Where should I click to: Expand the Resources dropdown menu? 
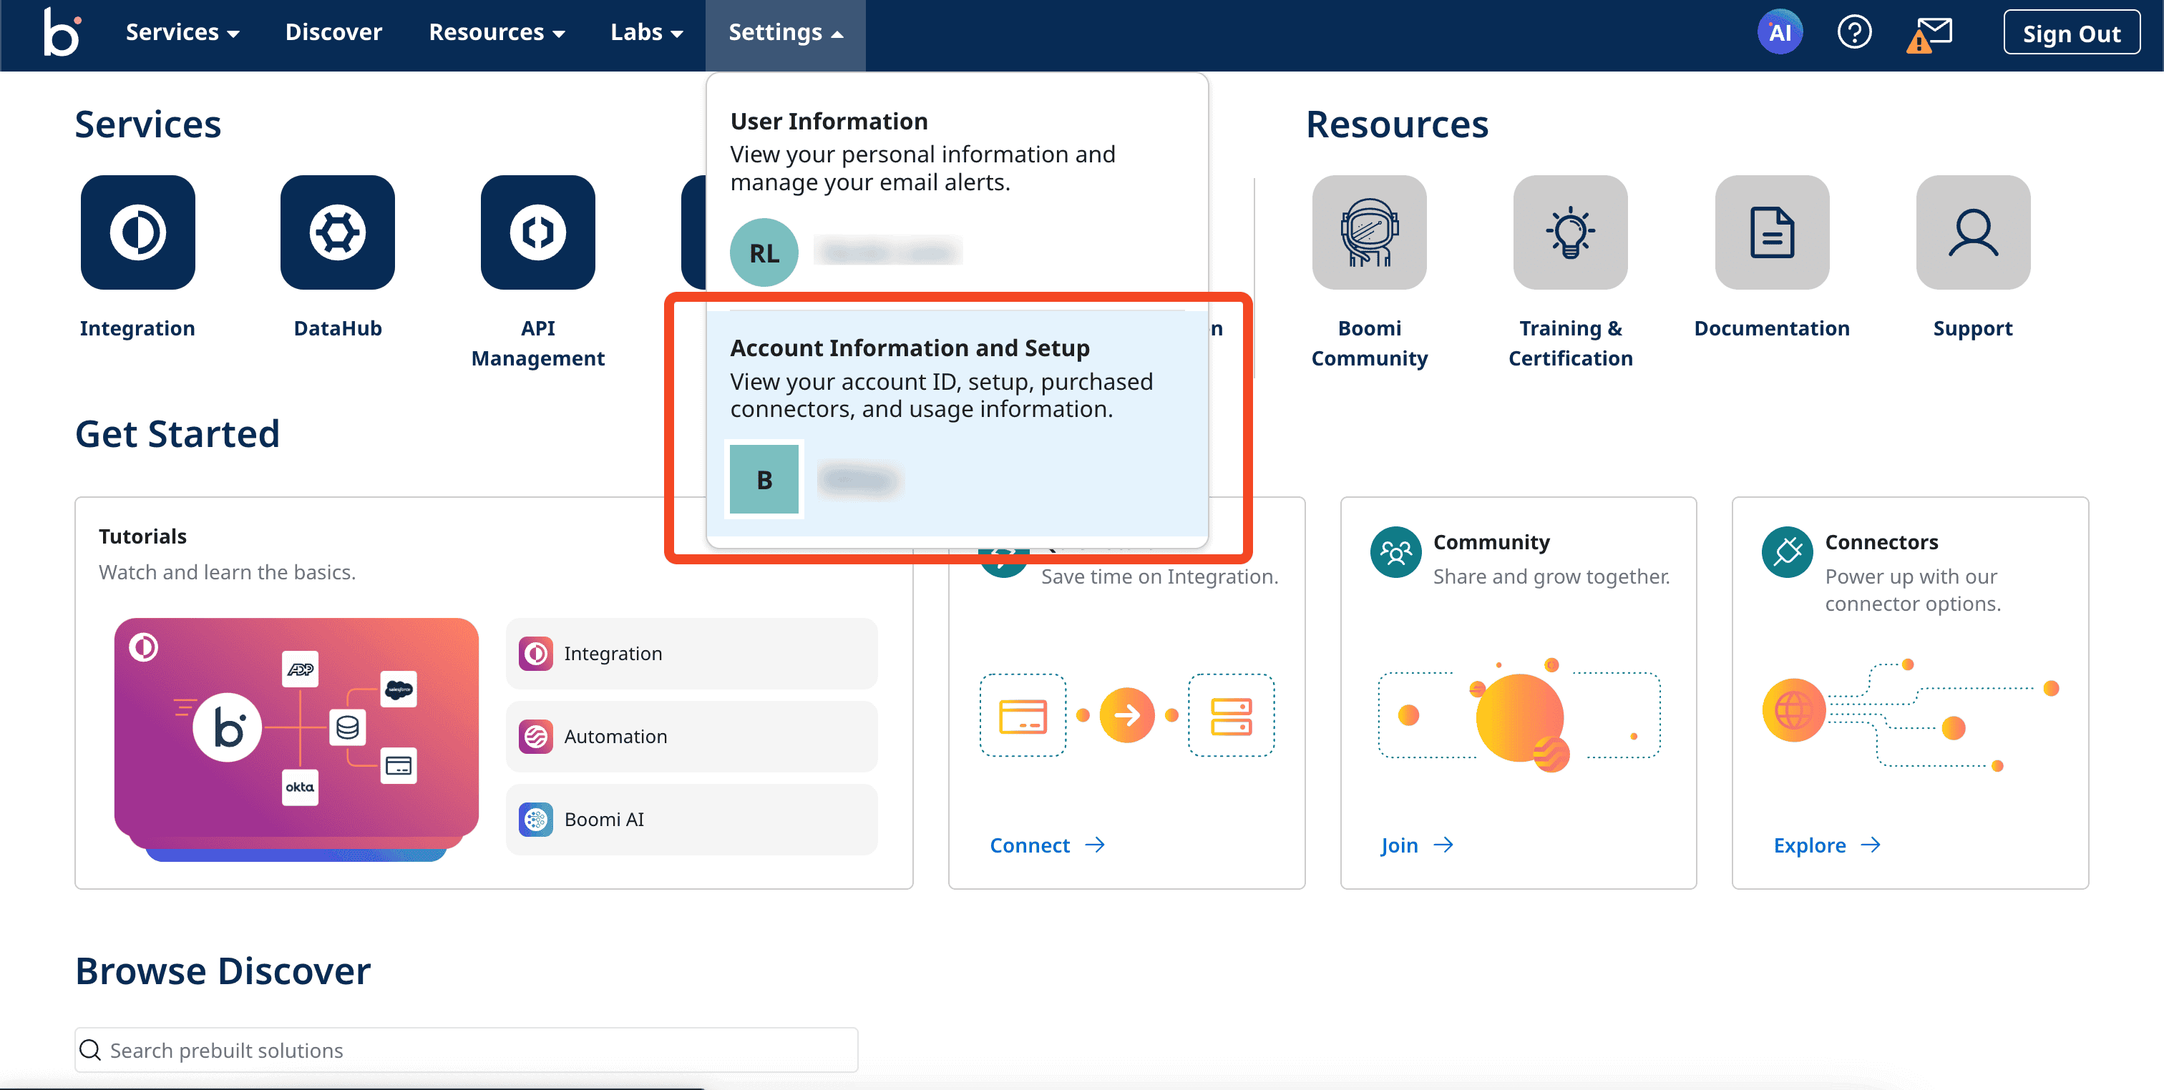pyautogui.click(x=497, y=34)
